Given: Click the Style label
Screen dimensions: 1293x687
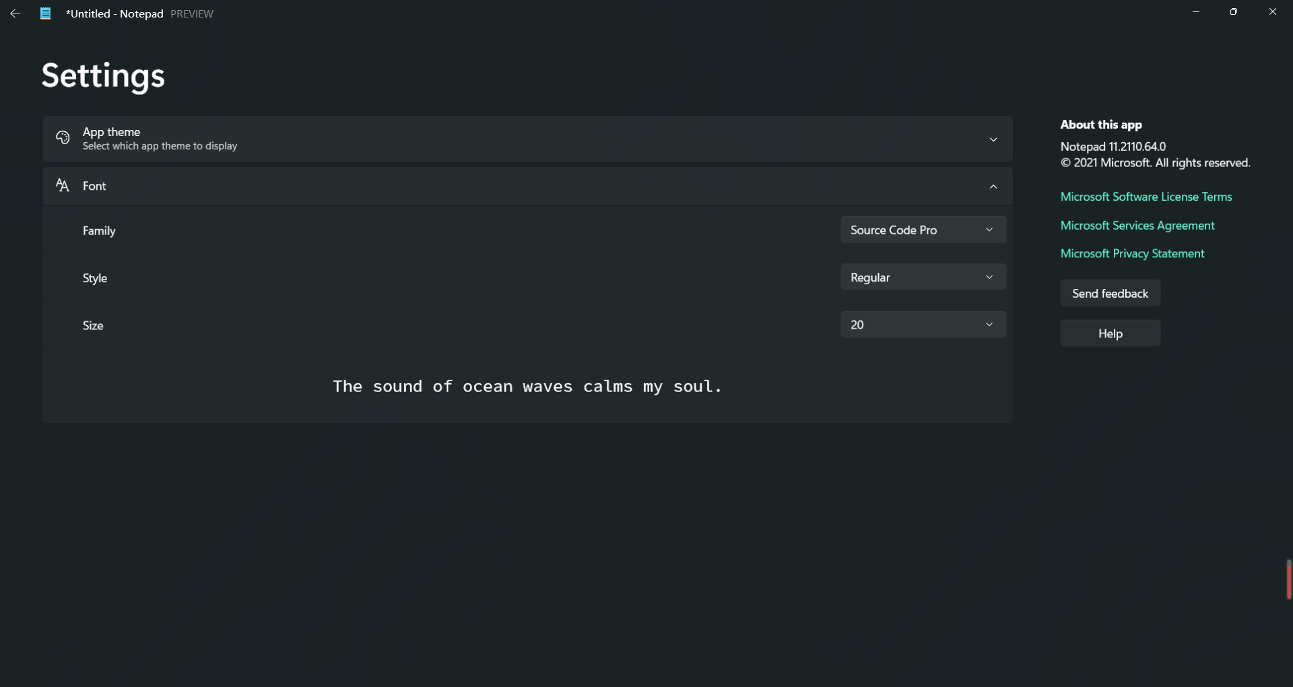Looking at the screenshot, I should (95, 278).
